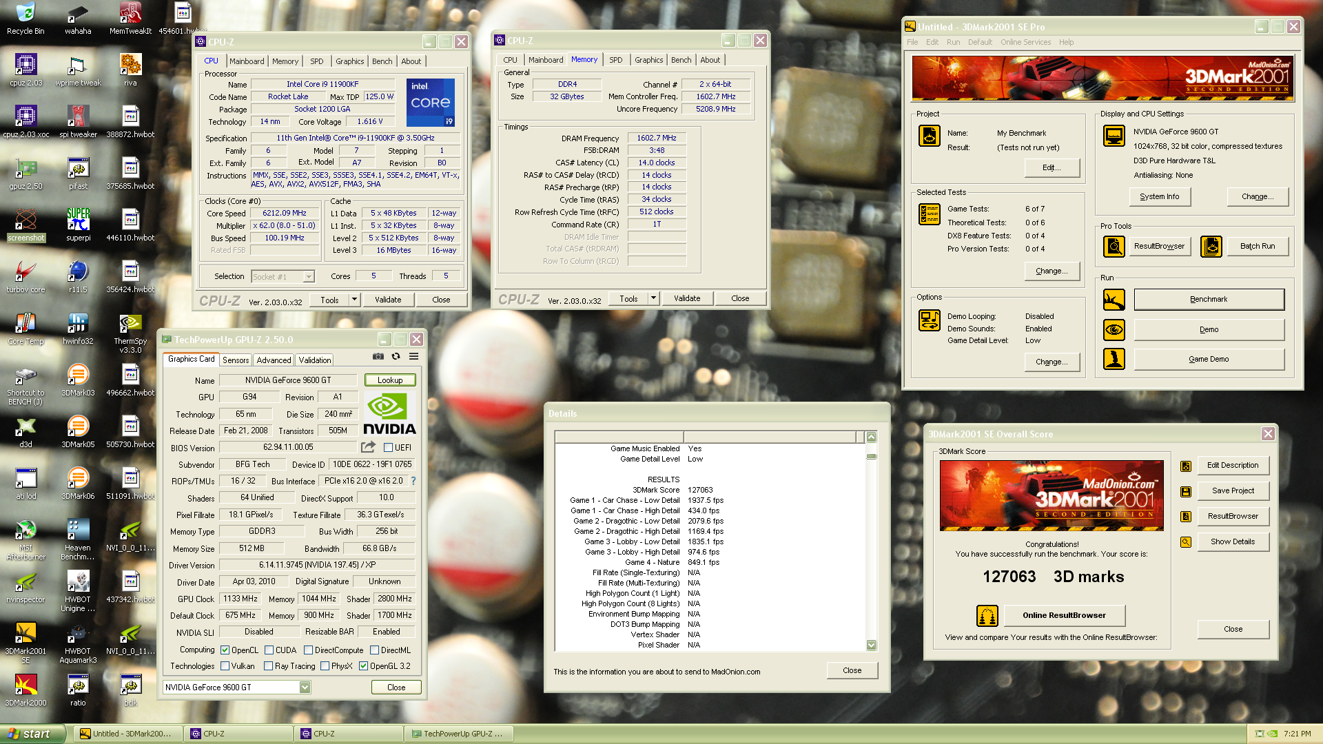Click the Batch Run icon in Pro Tools
Viewport: 1323px width, 744px height.
point(1211,246)
